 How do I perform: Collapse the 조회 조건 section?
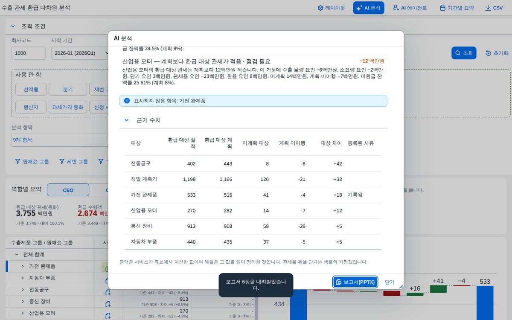coord(13,26)
